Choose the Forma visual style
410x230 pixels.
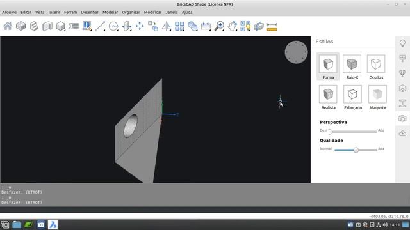[328, 66]
